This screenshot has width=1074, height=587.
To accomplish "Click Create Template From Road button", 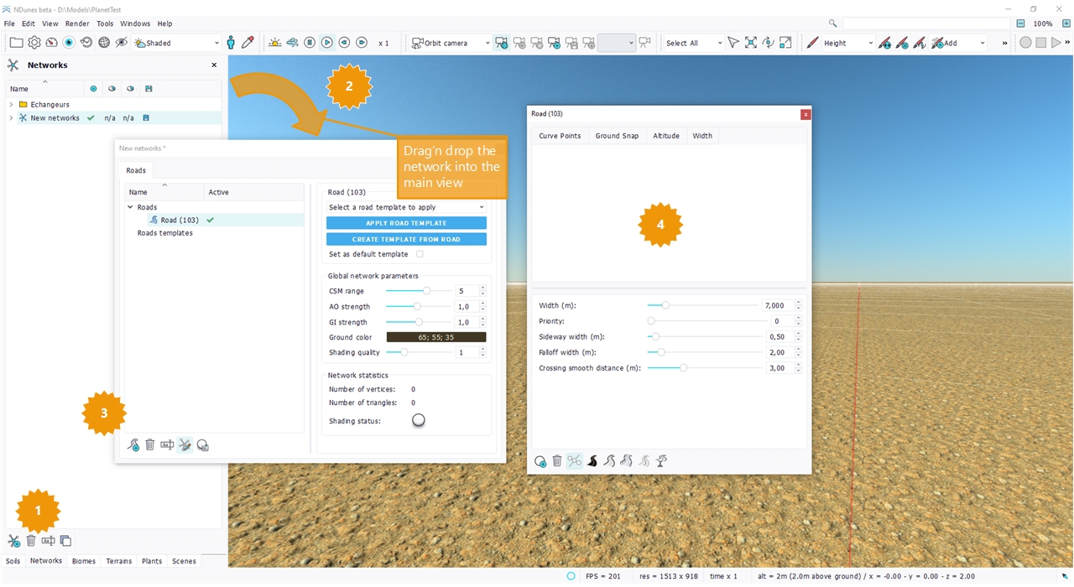I will tap(406, 239).
